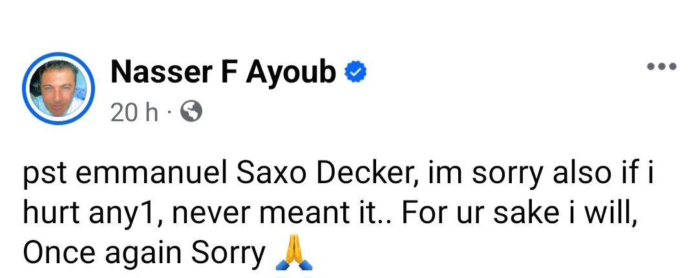The width and height of the screenshot is (698, 278).
Task: Open the three-dot post options menu
Action: [661, 66]
